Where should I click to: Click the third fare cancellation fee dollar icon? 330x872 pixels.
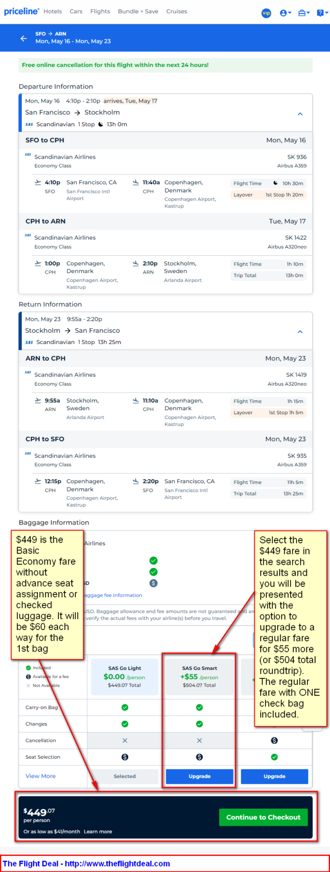coord(274,740)
